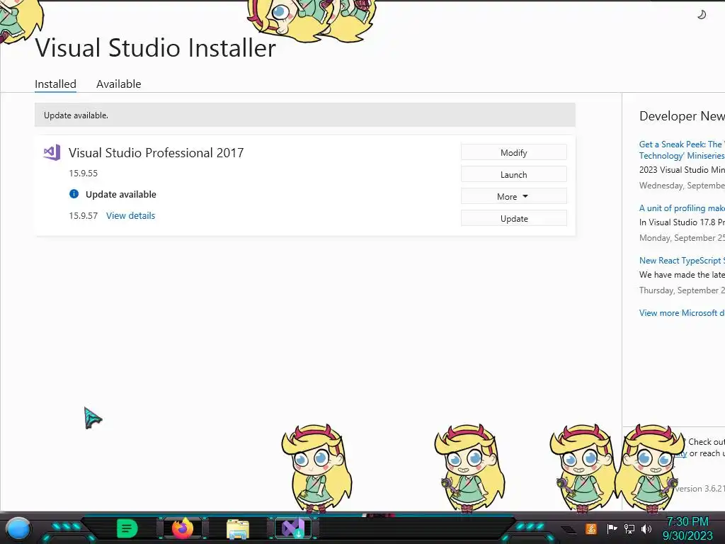Screen dimensions: 725x544
Task: Switch to the Available tab
Action: point(118,84)
